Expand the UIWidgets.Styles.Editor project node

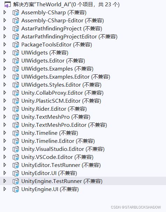(5, 85)
